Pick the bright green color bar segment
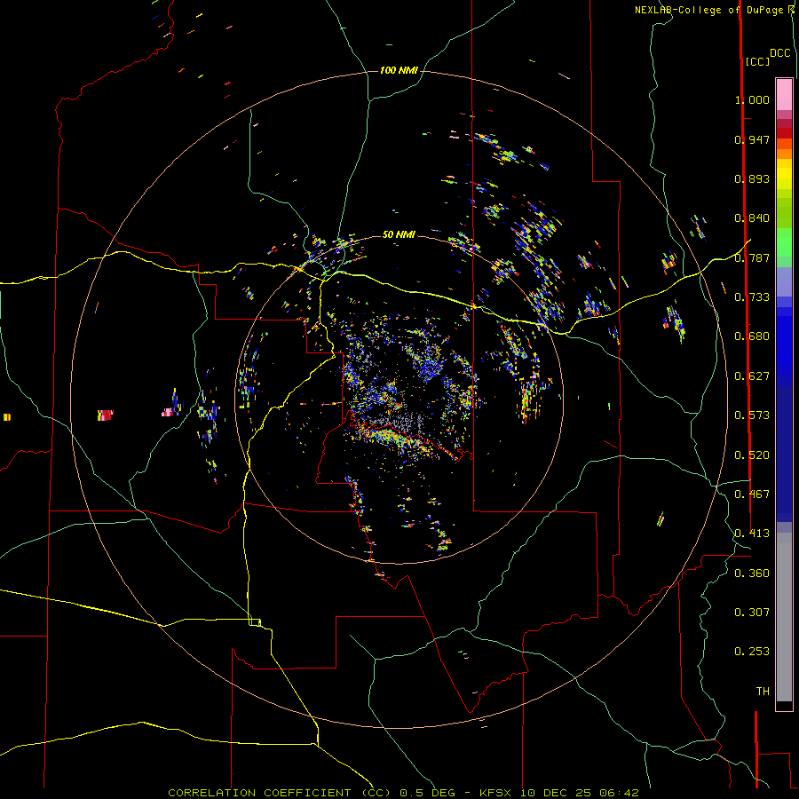Image resolution: width=799 pixels, height=799 pixels. coord(784,242)
